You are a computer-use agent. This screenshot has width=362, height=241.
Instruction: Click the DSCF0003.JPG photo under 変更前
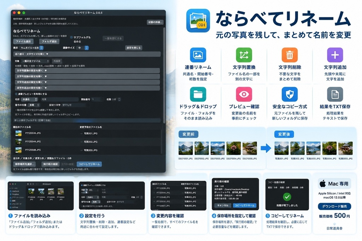pos(217,148)
